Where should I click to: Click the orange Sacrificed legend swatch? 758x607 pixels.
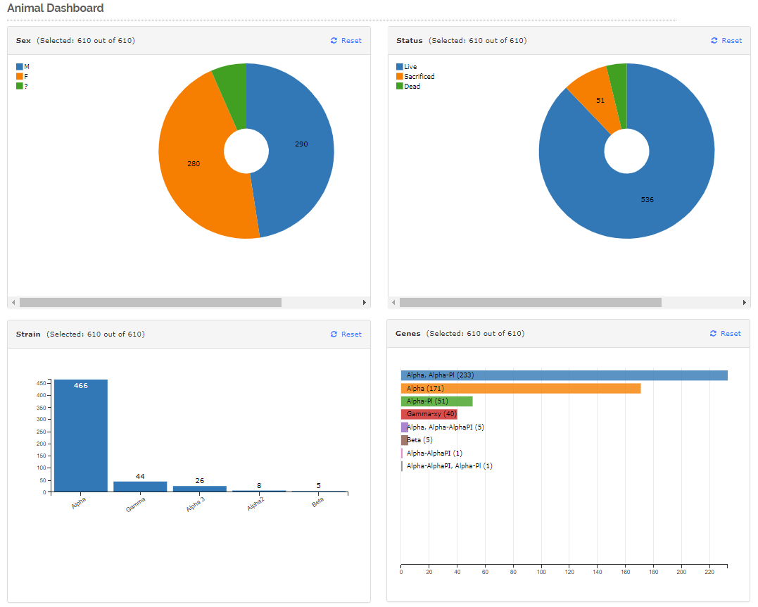(x=400, y=76)
